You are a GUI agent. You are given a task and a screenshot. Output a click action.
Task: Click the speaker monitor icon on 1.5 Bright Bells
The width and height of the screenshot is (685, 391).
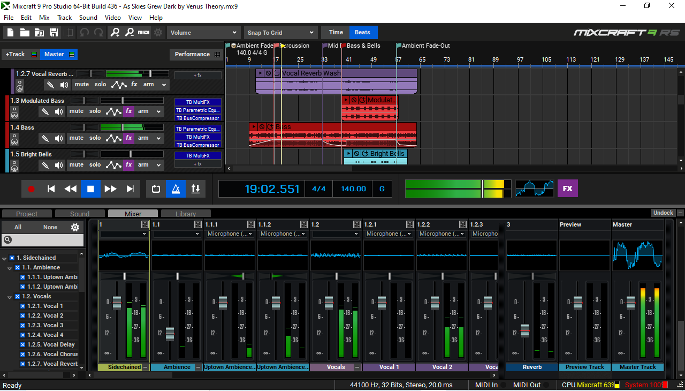pyautogui.click(x=59, y=165)
